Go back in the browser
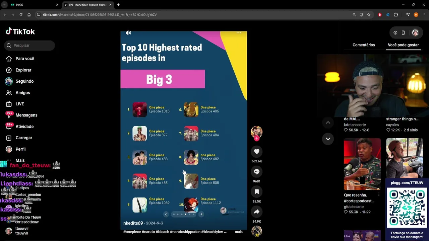 pyautogui.click(x=5, y=15)
